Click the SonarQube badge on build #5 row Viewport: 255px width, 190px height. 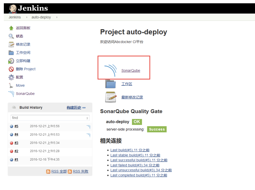89,127
